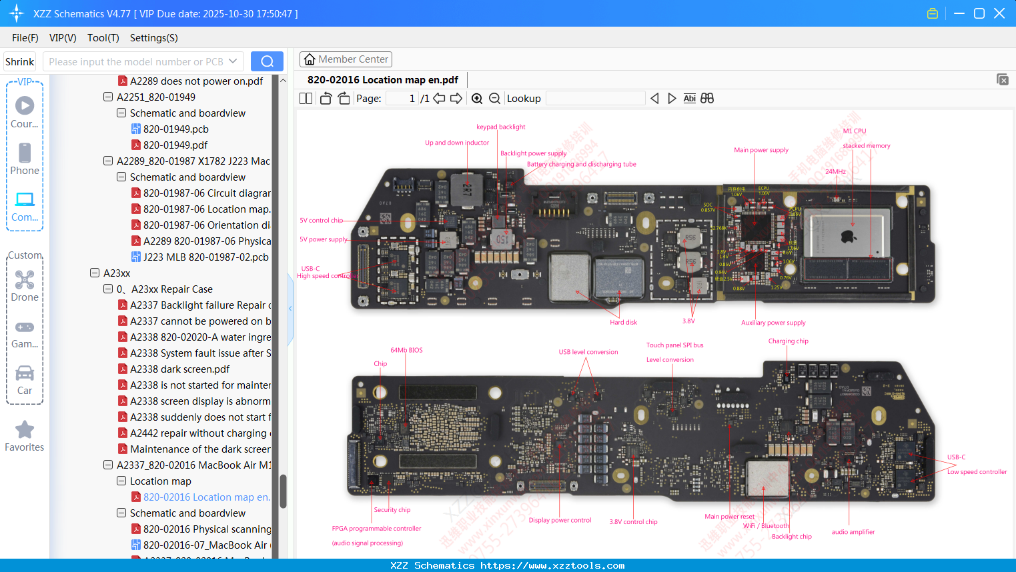The width and height of the screenshot is (1016, 572).
Task: Collapse Schematic and boardview under A2337_820-02016
Action: (x=121, y=513)
